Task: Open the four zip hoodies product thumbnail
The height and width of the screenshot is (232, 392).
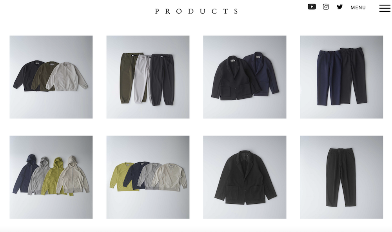Action: [x=51, y=177]
